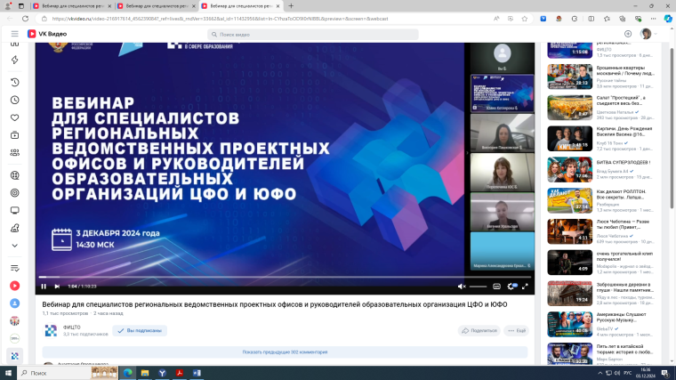Open the communities people icon in sidebar
Viewport: 676px width, 380px height.
(14, 153)
